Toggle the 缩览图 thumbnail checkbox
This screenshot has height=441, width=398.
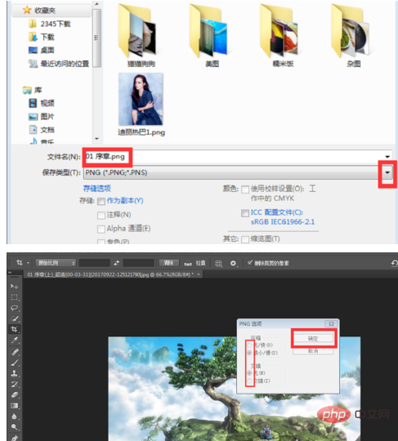(x=245, y=239)
